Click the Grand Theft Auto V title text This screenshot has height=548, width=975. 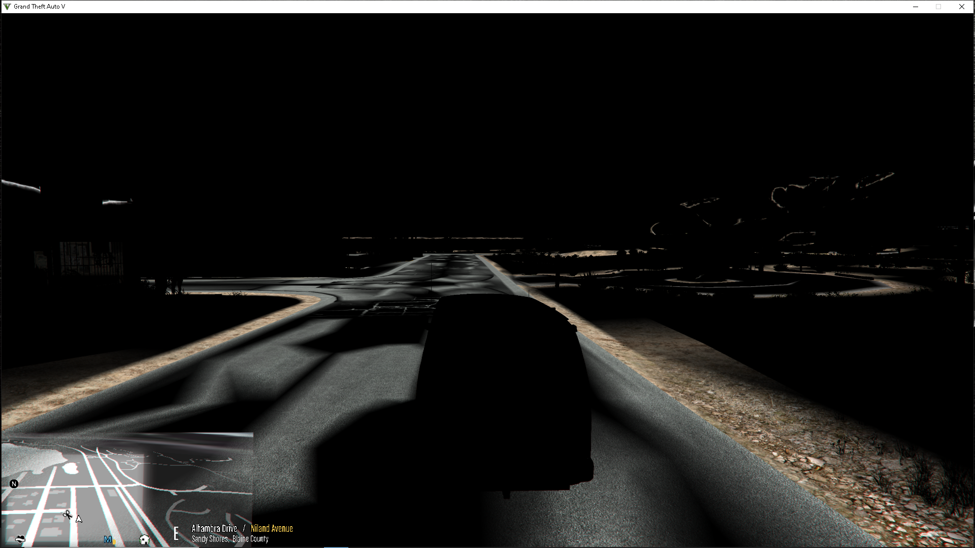coord(40,7)
